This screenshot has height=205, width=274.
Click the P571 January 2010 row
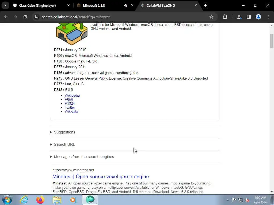(70, 50)
